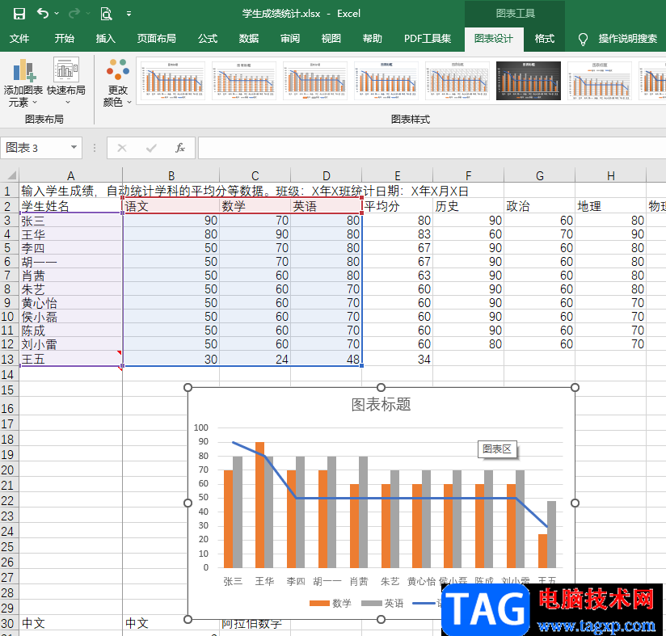
Task: Click the Undo arrow icon
Action: tap(43, 14)
